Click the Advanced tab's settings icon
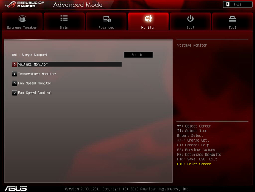This screenshot has height=192, width=255. (x=107, y=19)
